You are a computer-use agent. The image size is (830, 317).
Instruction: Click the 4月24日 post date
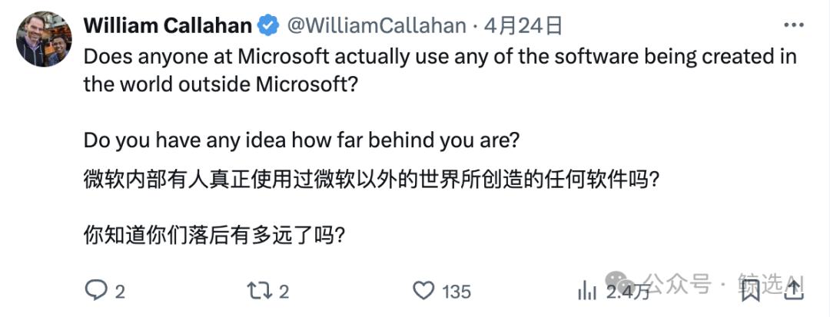click(523, 25)
